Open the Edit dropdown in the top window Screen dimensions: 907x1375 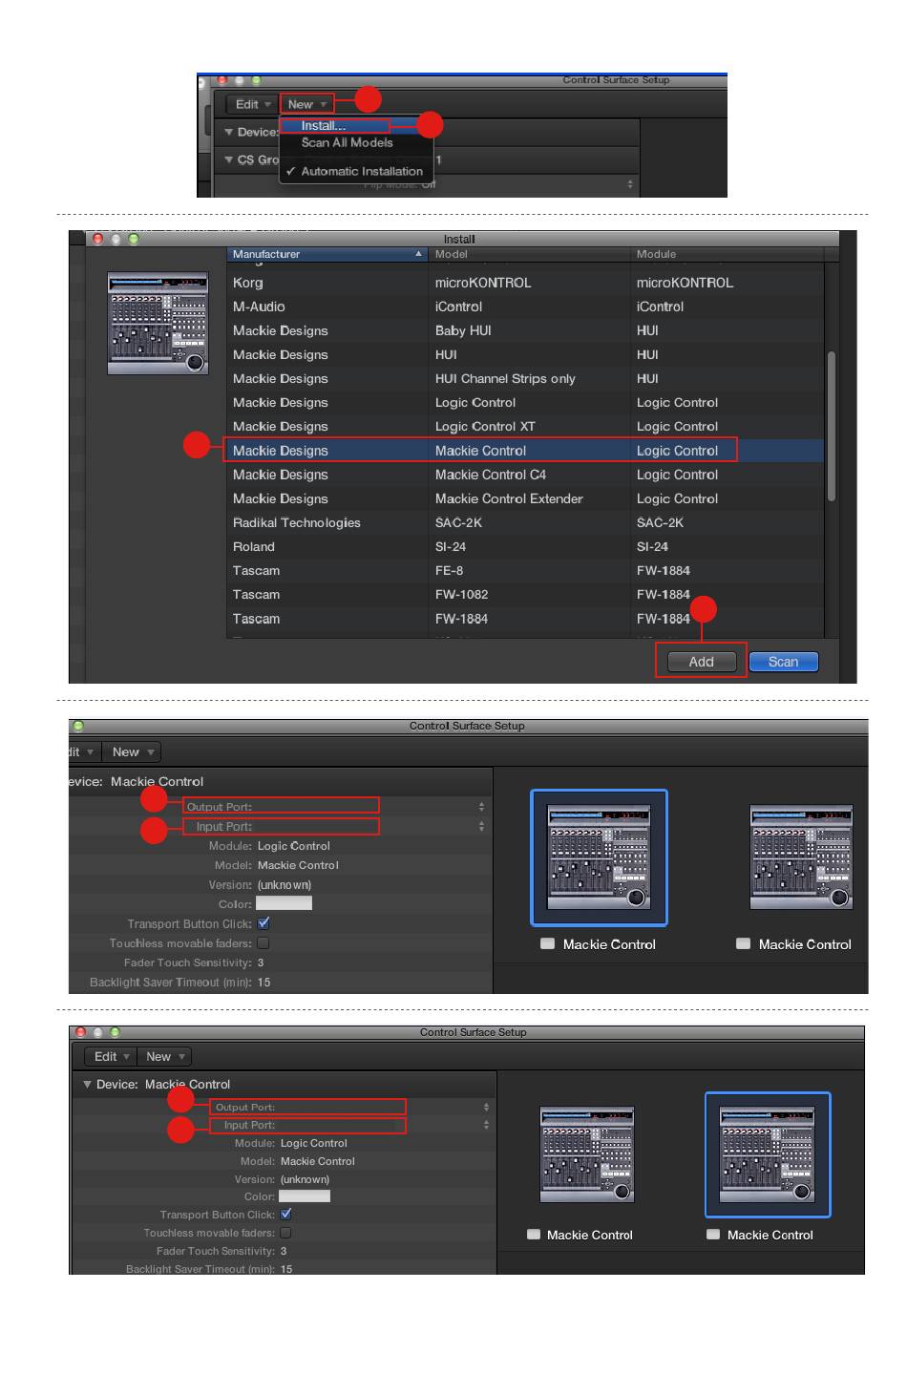point(253,104)
